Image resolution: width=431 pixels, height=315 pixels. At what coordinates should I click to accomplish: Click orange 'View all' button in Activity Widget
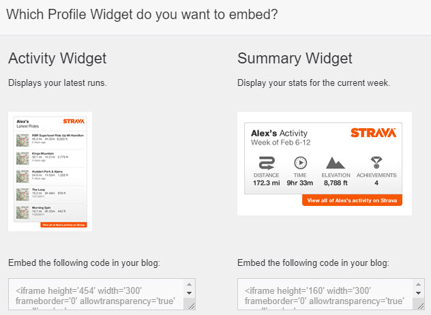[x=63, y=224]
